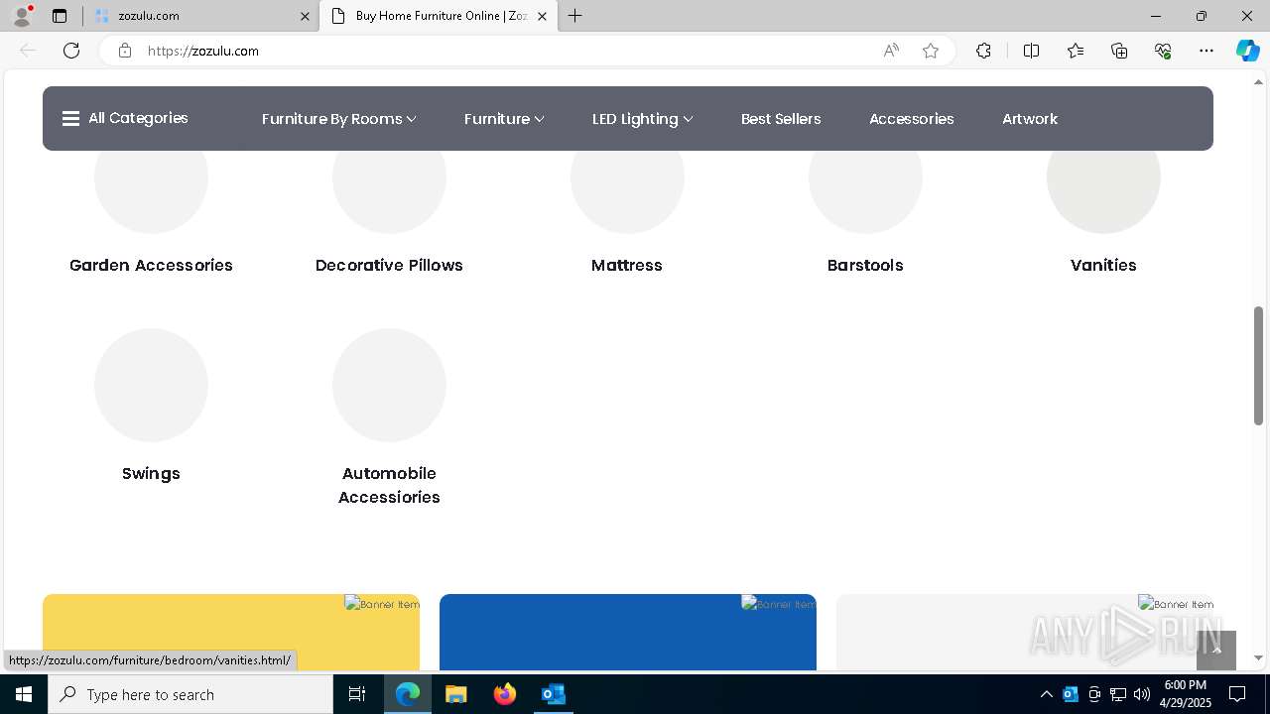This screenshot has height=714, width=1270.
Task: Open the Automobile Accessiories category link
Action: point(389,485)
